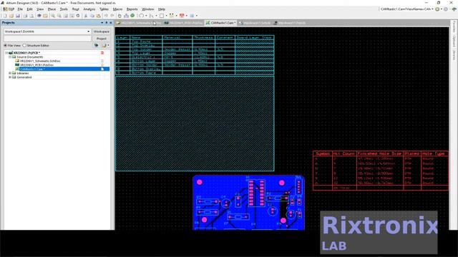The width and height of the screenshot is (458, 257).
Task: Click the Cut toolbar icon
Action: [86, 16]
